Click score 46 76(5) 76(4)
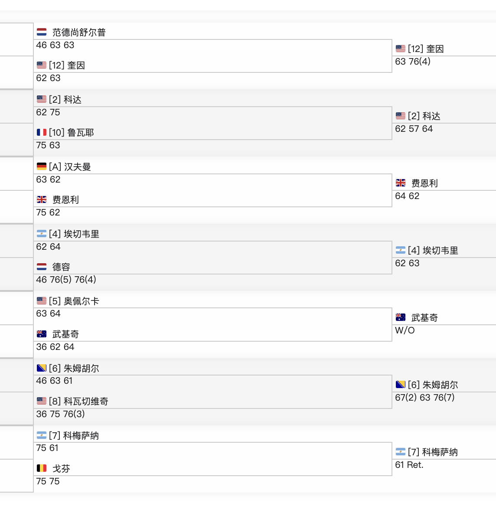496x516 pixels. point(66,280)
